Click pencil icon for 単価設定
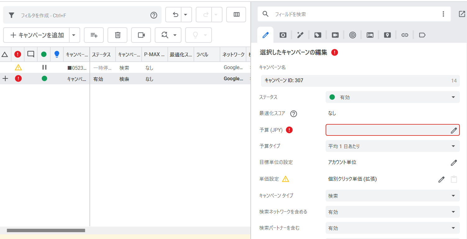Image resolution: width=467 pixels, height=239 pixels. [441, 179]
